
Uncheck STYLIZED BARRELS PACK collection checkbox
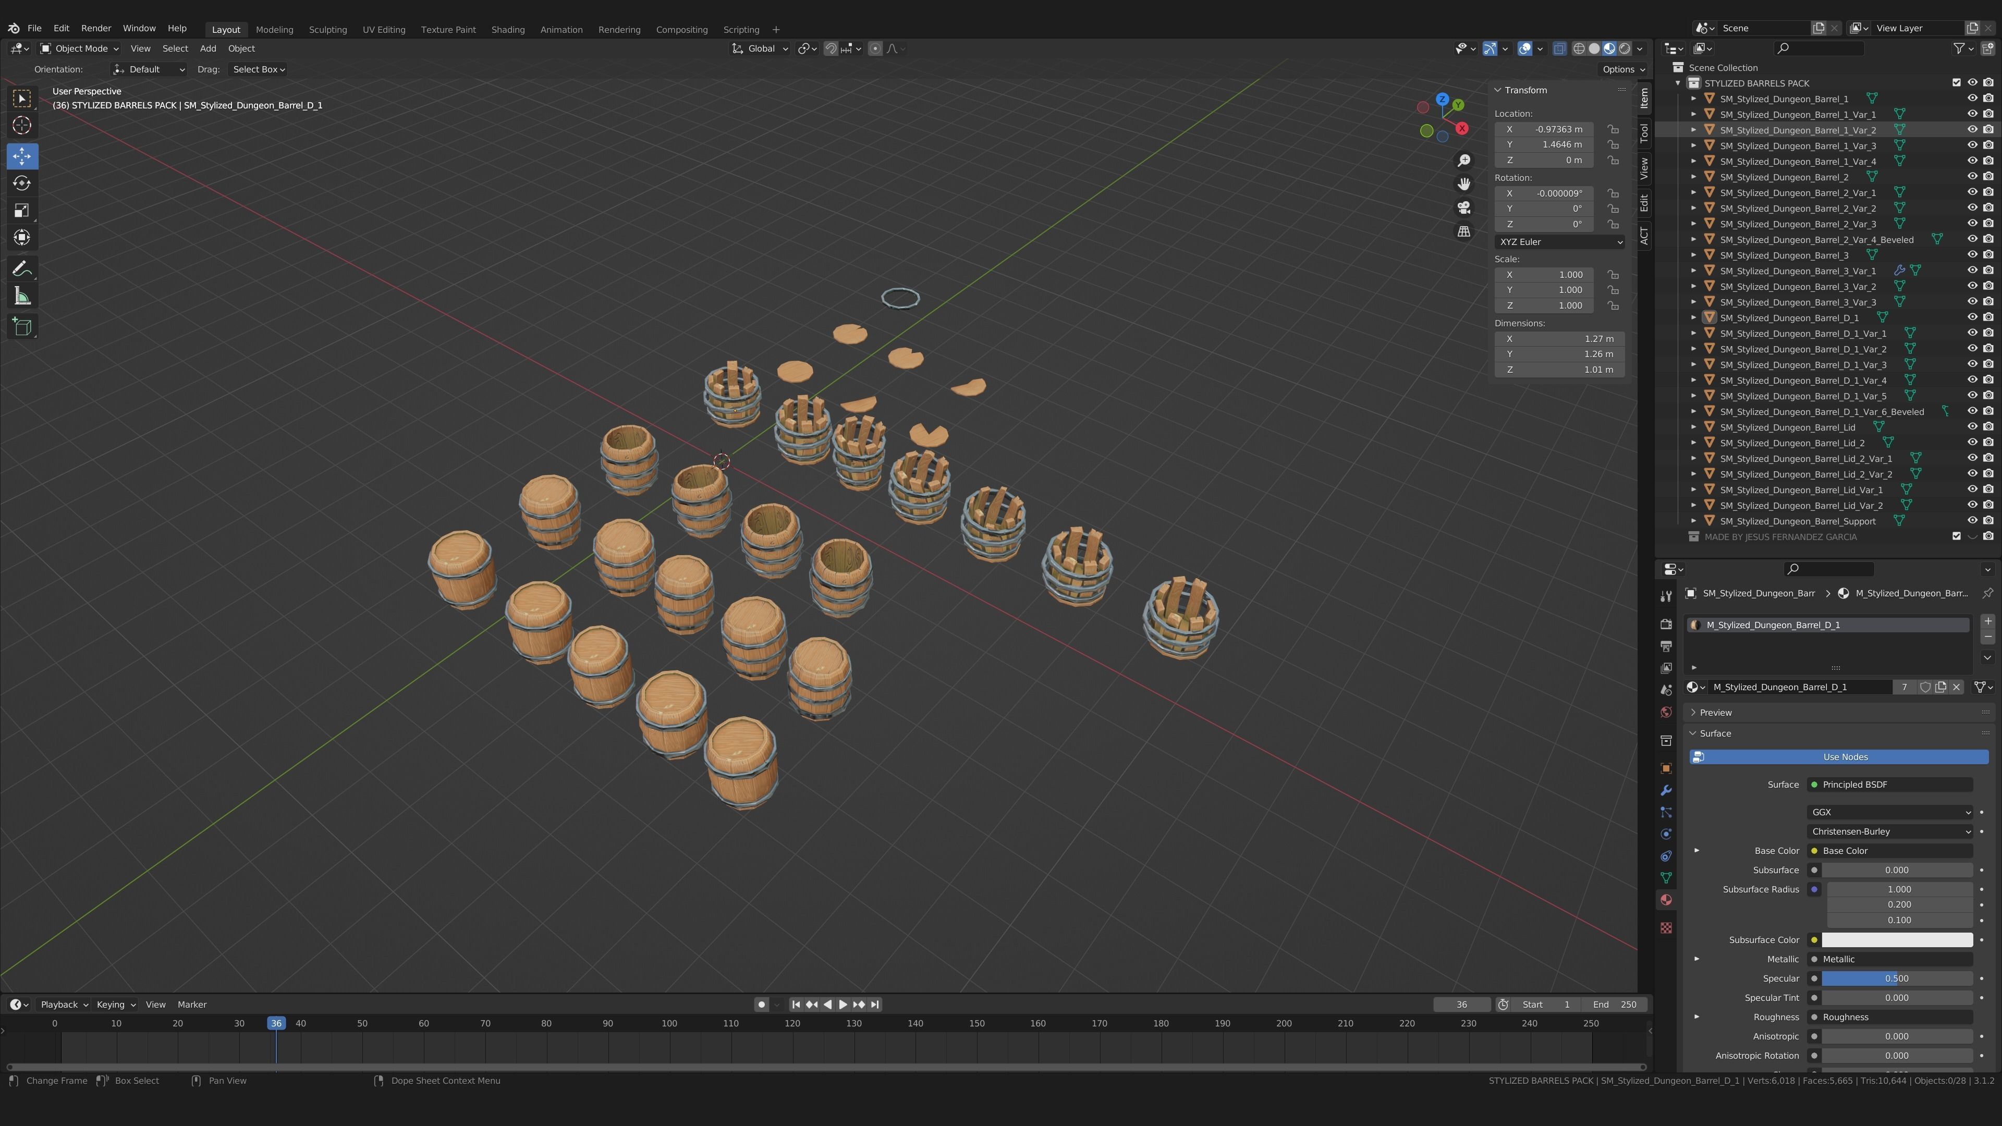pyautogui.click(x=1956, y=82)
